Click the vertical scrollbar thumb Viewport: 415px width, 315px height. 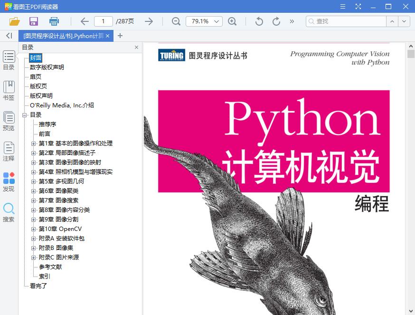411,54
